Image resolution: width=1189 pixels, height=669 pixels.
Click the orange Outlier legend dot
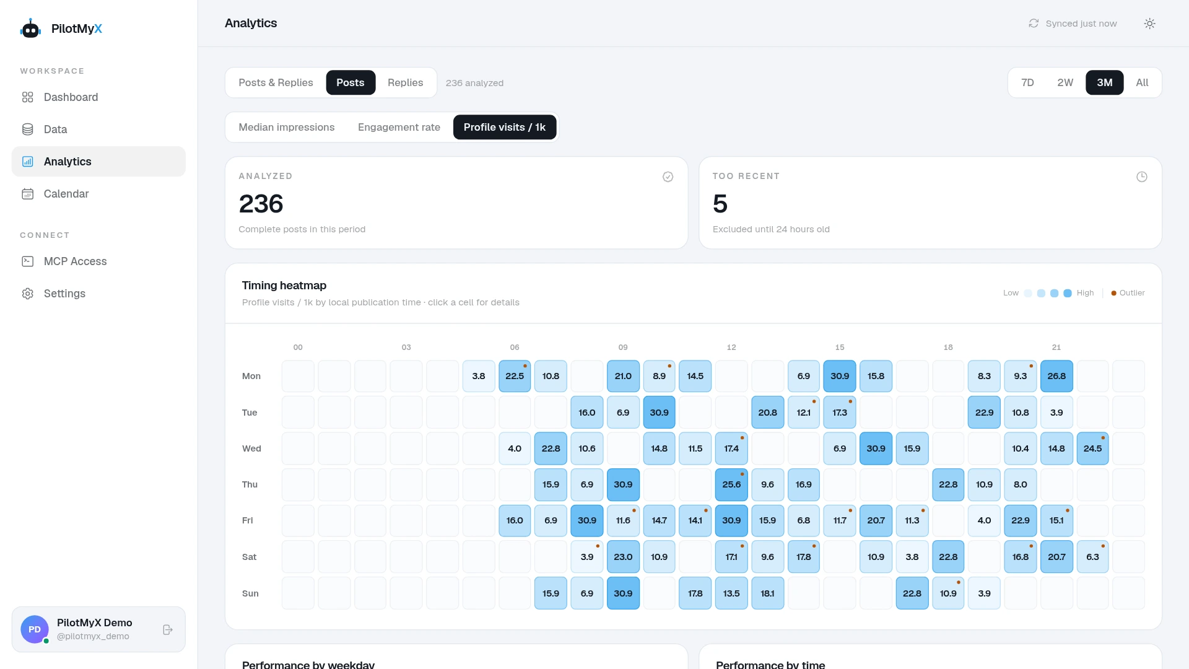point(1113,293)
